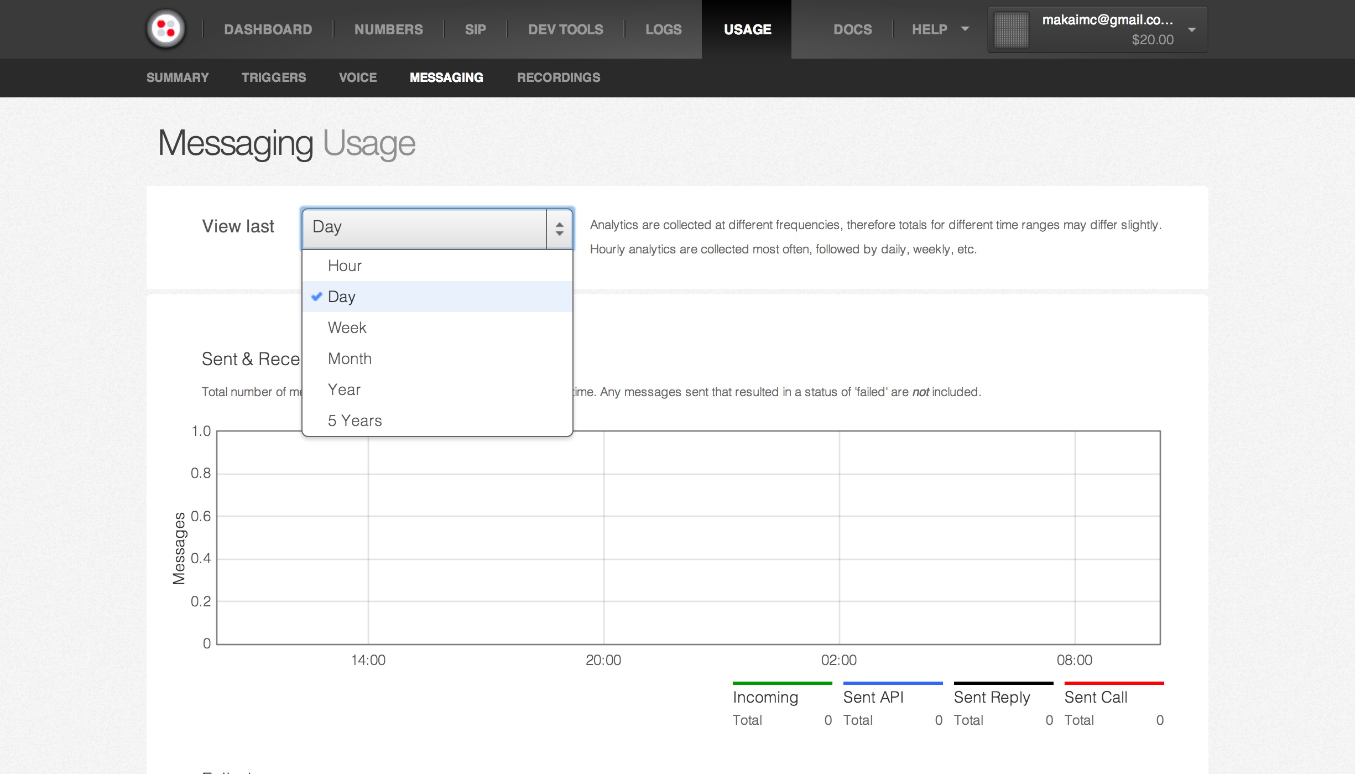Switch to the Triggers sub-tab
Image resolution: width=1355 pixels, height=774 pixels.
click(274, 77)
